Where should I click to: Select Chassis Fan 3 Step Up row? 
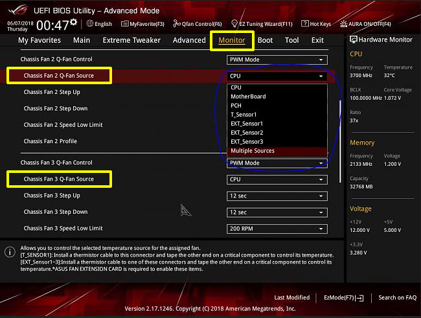(x=52, y=196)
